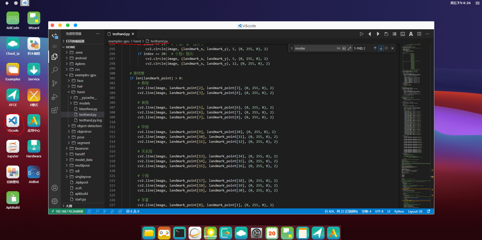Save the file using the floppy disk icon

[x=386, y=34]
